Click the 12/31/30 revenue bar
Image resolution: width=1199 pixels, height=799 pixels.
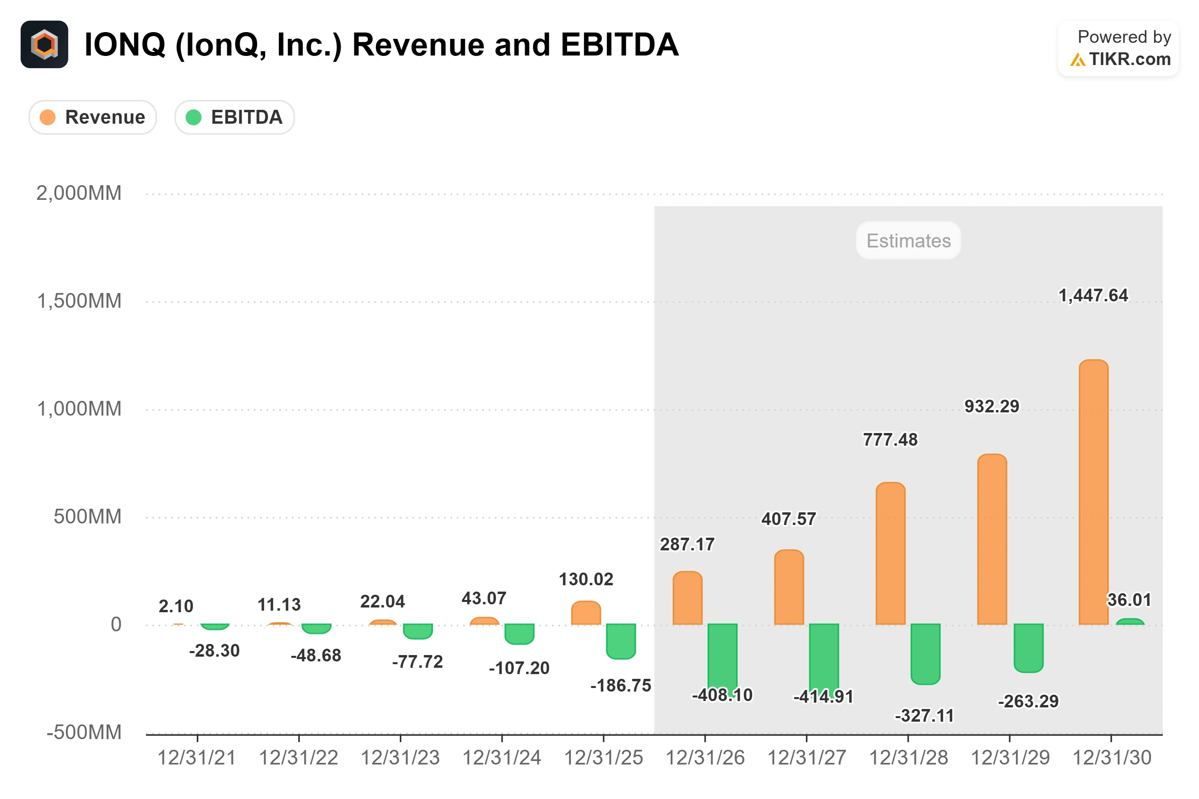(1093, 492)
